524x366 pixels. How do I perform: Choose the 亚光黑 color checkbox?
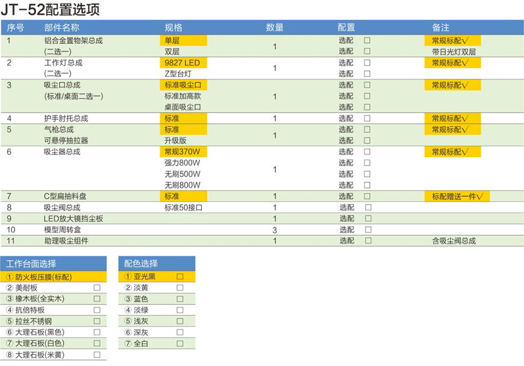[x=179, y=277]
